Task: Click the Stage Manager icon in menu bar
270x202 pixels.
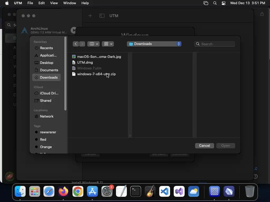Action: (x=206, y=3)
